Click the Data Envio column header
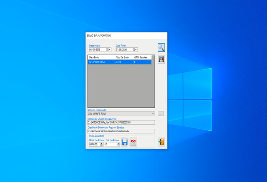The height and width of the screenshot is (182, 267). [101, 57]
